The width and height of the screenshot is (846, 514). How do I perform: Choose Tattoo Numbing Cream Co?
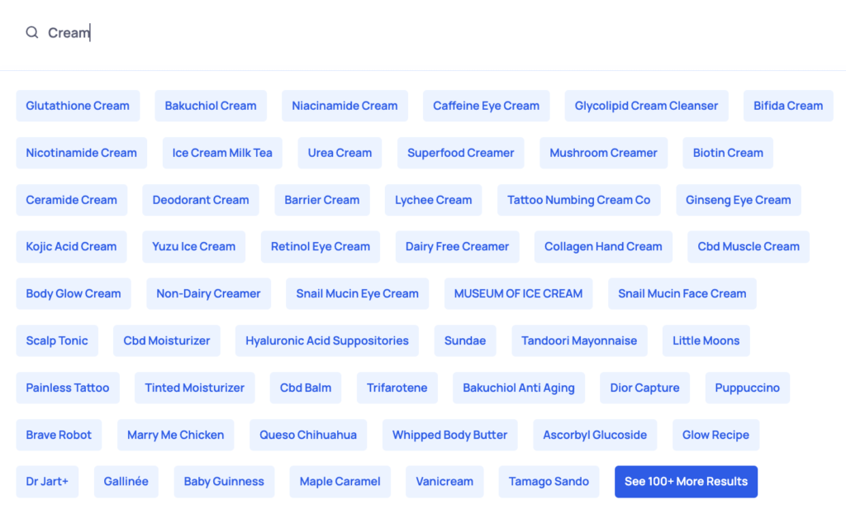pyautogui.click(x=578, y=200)
